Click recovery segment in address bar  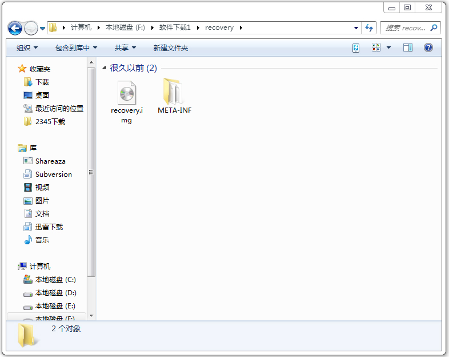click(x=219, y=27)
